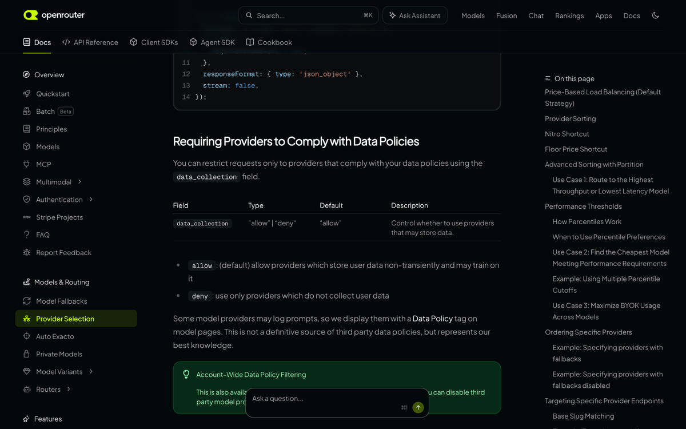Jump to Advanced Sorting with Partition
The width and height of the screenshot is (686, 429).
(x=594, y=164)
